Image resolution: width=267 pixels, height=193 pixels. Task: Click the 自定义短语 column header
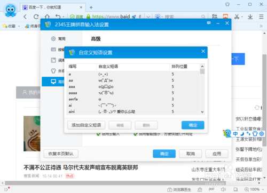[x=133, y=67]
